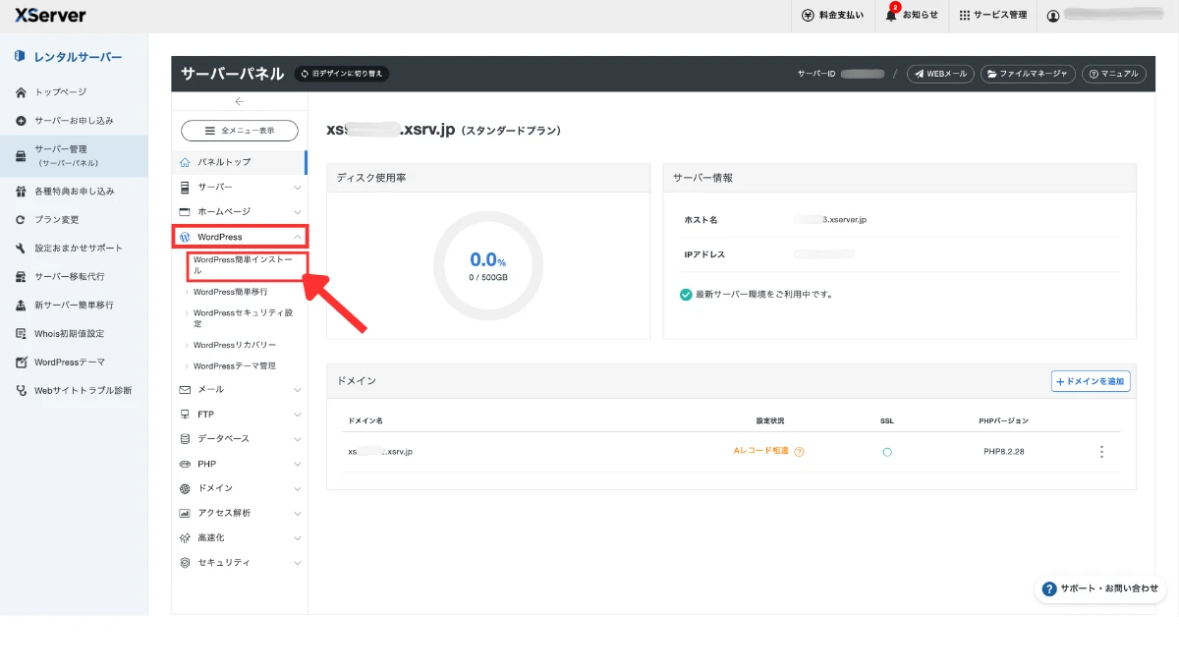Open the three-dot menu in the domain row
This screenshot has width=1179, height=668.
pyautogui.click(x=1101, y=452)
